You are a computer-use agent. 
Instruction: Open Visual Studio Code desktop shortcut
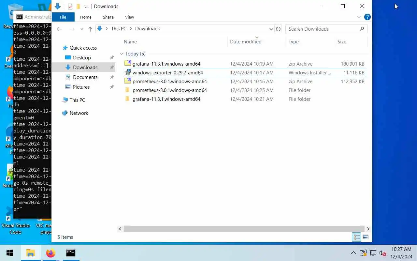tap(15, 220)
